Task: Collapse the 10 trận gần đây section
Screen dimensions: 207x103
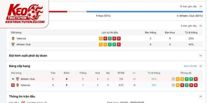Action: pyautogui.click(x=201, y=6)
